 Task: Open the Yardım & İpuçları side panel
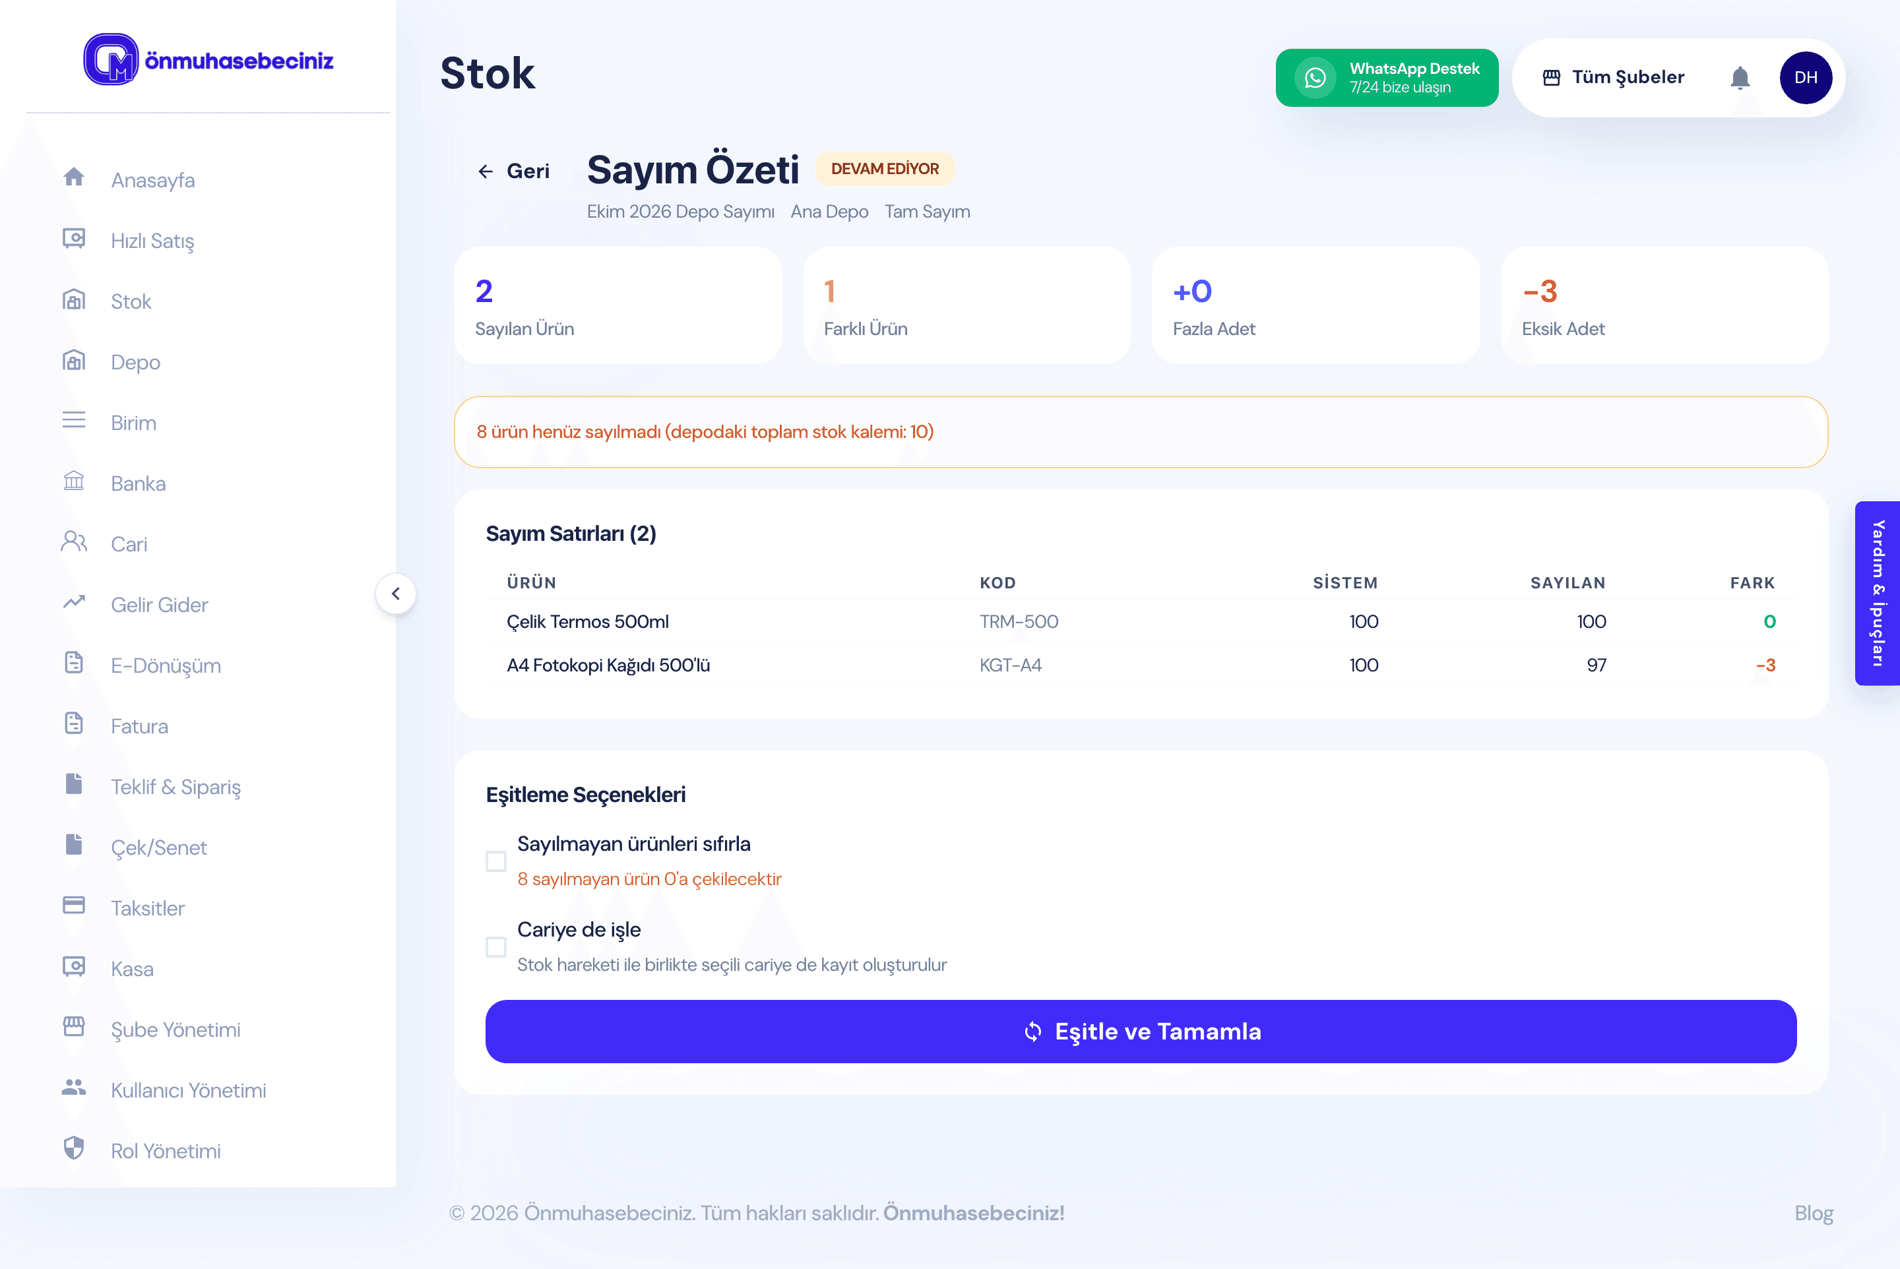[x=1878, y=593]
